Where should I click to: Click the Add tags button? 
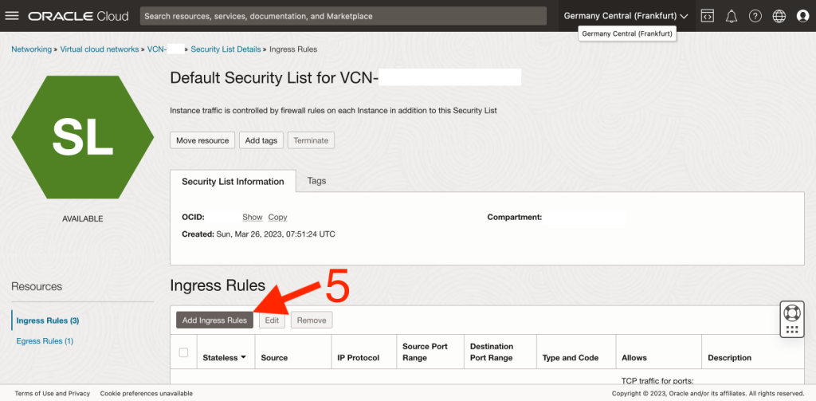[x=261, y=140]
